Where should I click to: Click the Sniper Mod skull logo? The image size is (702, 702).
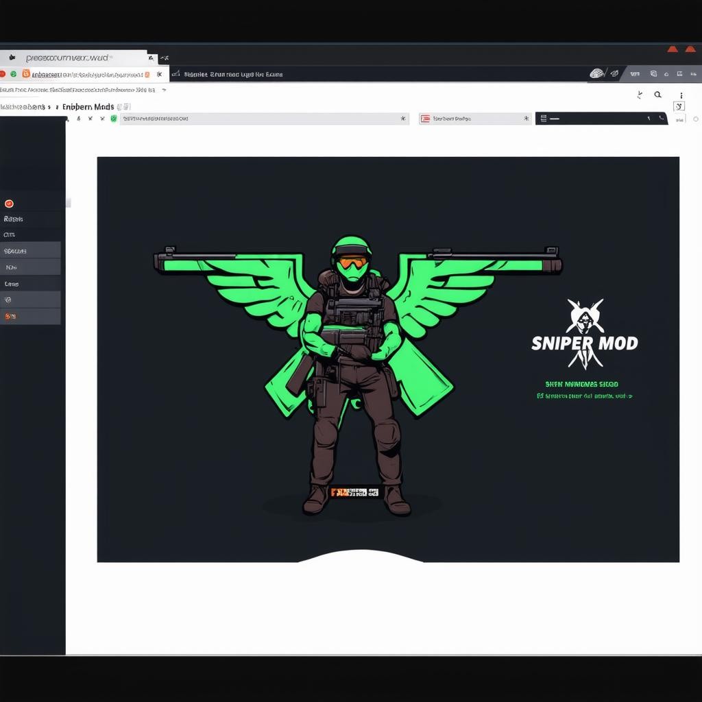pos(585,316)
